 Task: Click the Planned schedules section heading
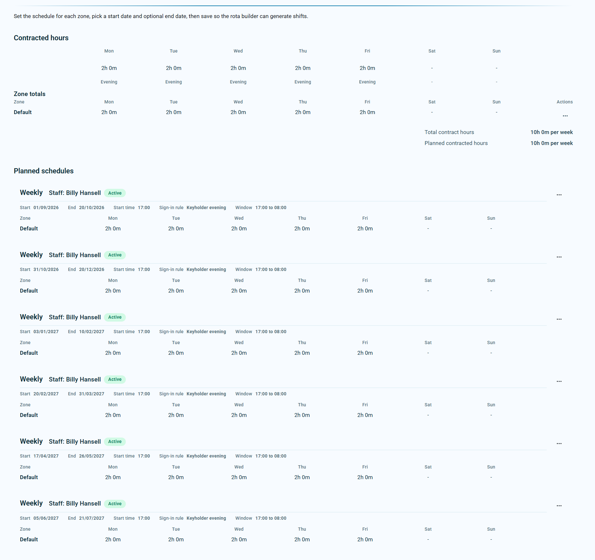[44, 171]
